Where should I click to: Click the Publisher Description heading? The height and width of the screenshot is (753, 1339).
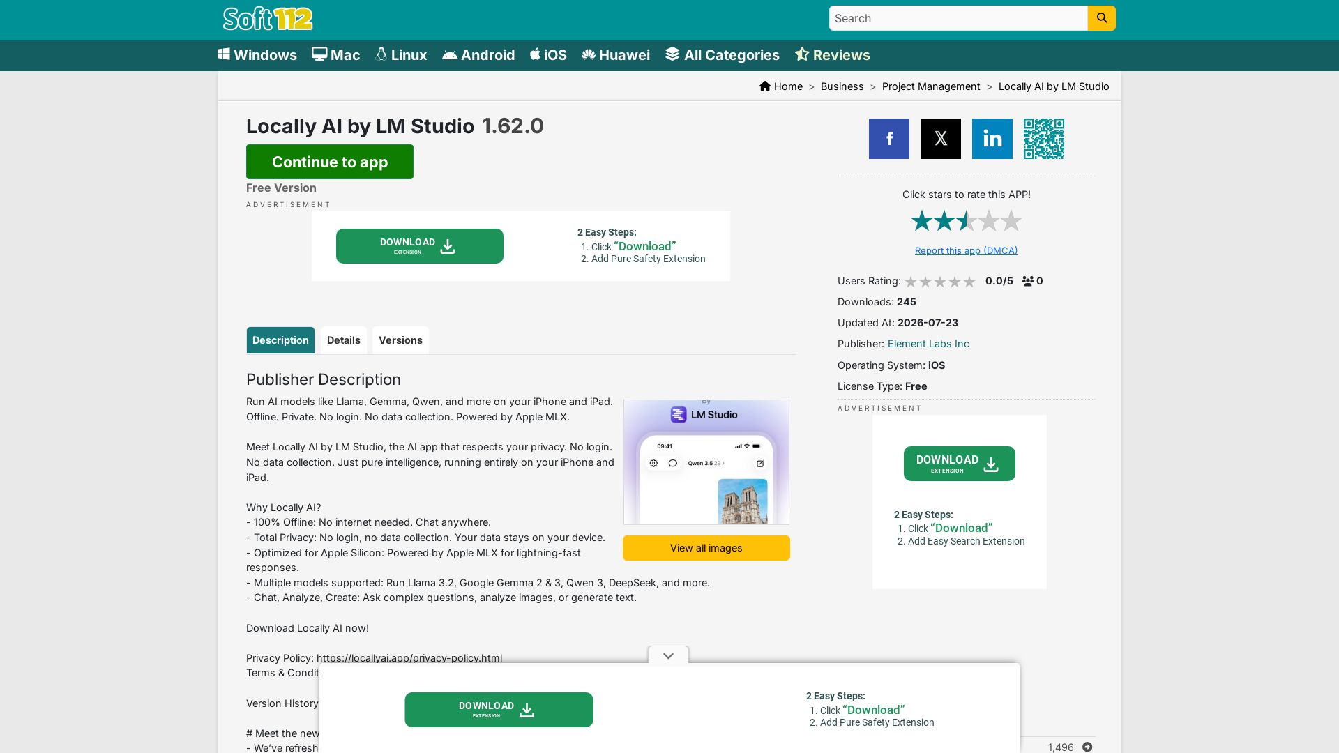(x=324, y=379)
